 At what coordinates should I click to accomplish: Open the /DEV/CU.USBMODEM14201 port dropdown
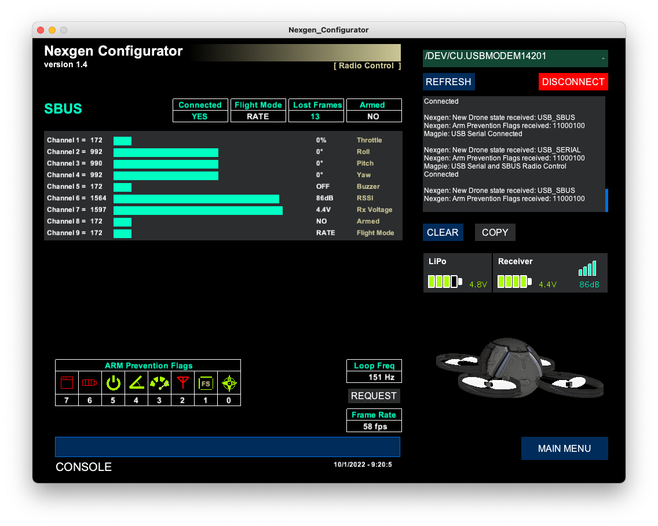[x=515, y=58]
